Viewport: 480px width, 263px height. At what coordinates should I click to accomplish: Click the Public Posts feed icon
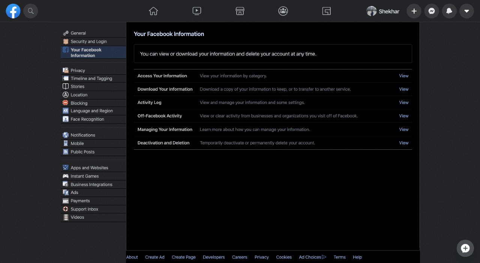click(66, 152)
